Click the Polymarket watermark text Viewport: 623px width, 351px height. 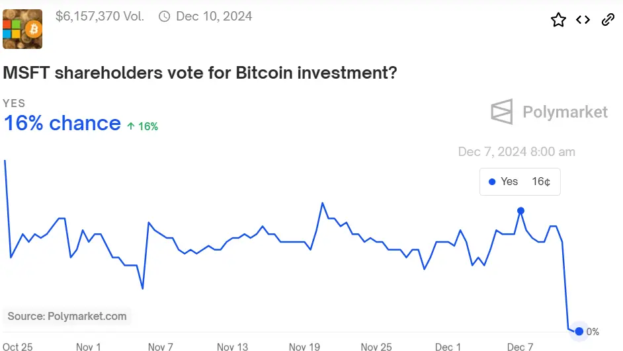(565, 112)
